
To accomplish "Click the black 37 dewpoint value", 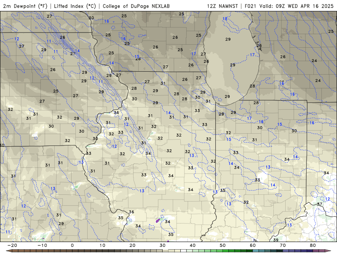I will click(320, 204).
